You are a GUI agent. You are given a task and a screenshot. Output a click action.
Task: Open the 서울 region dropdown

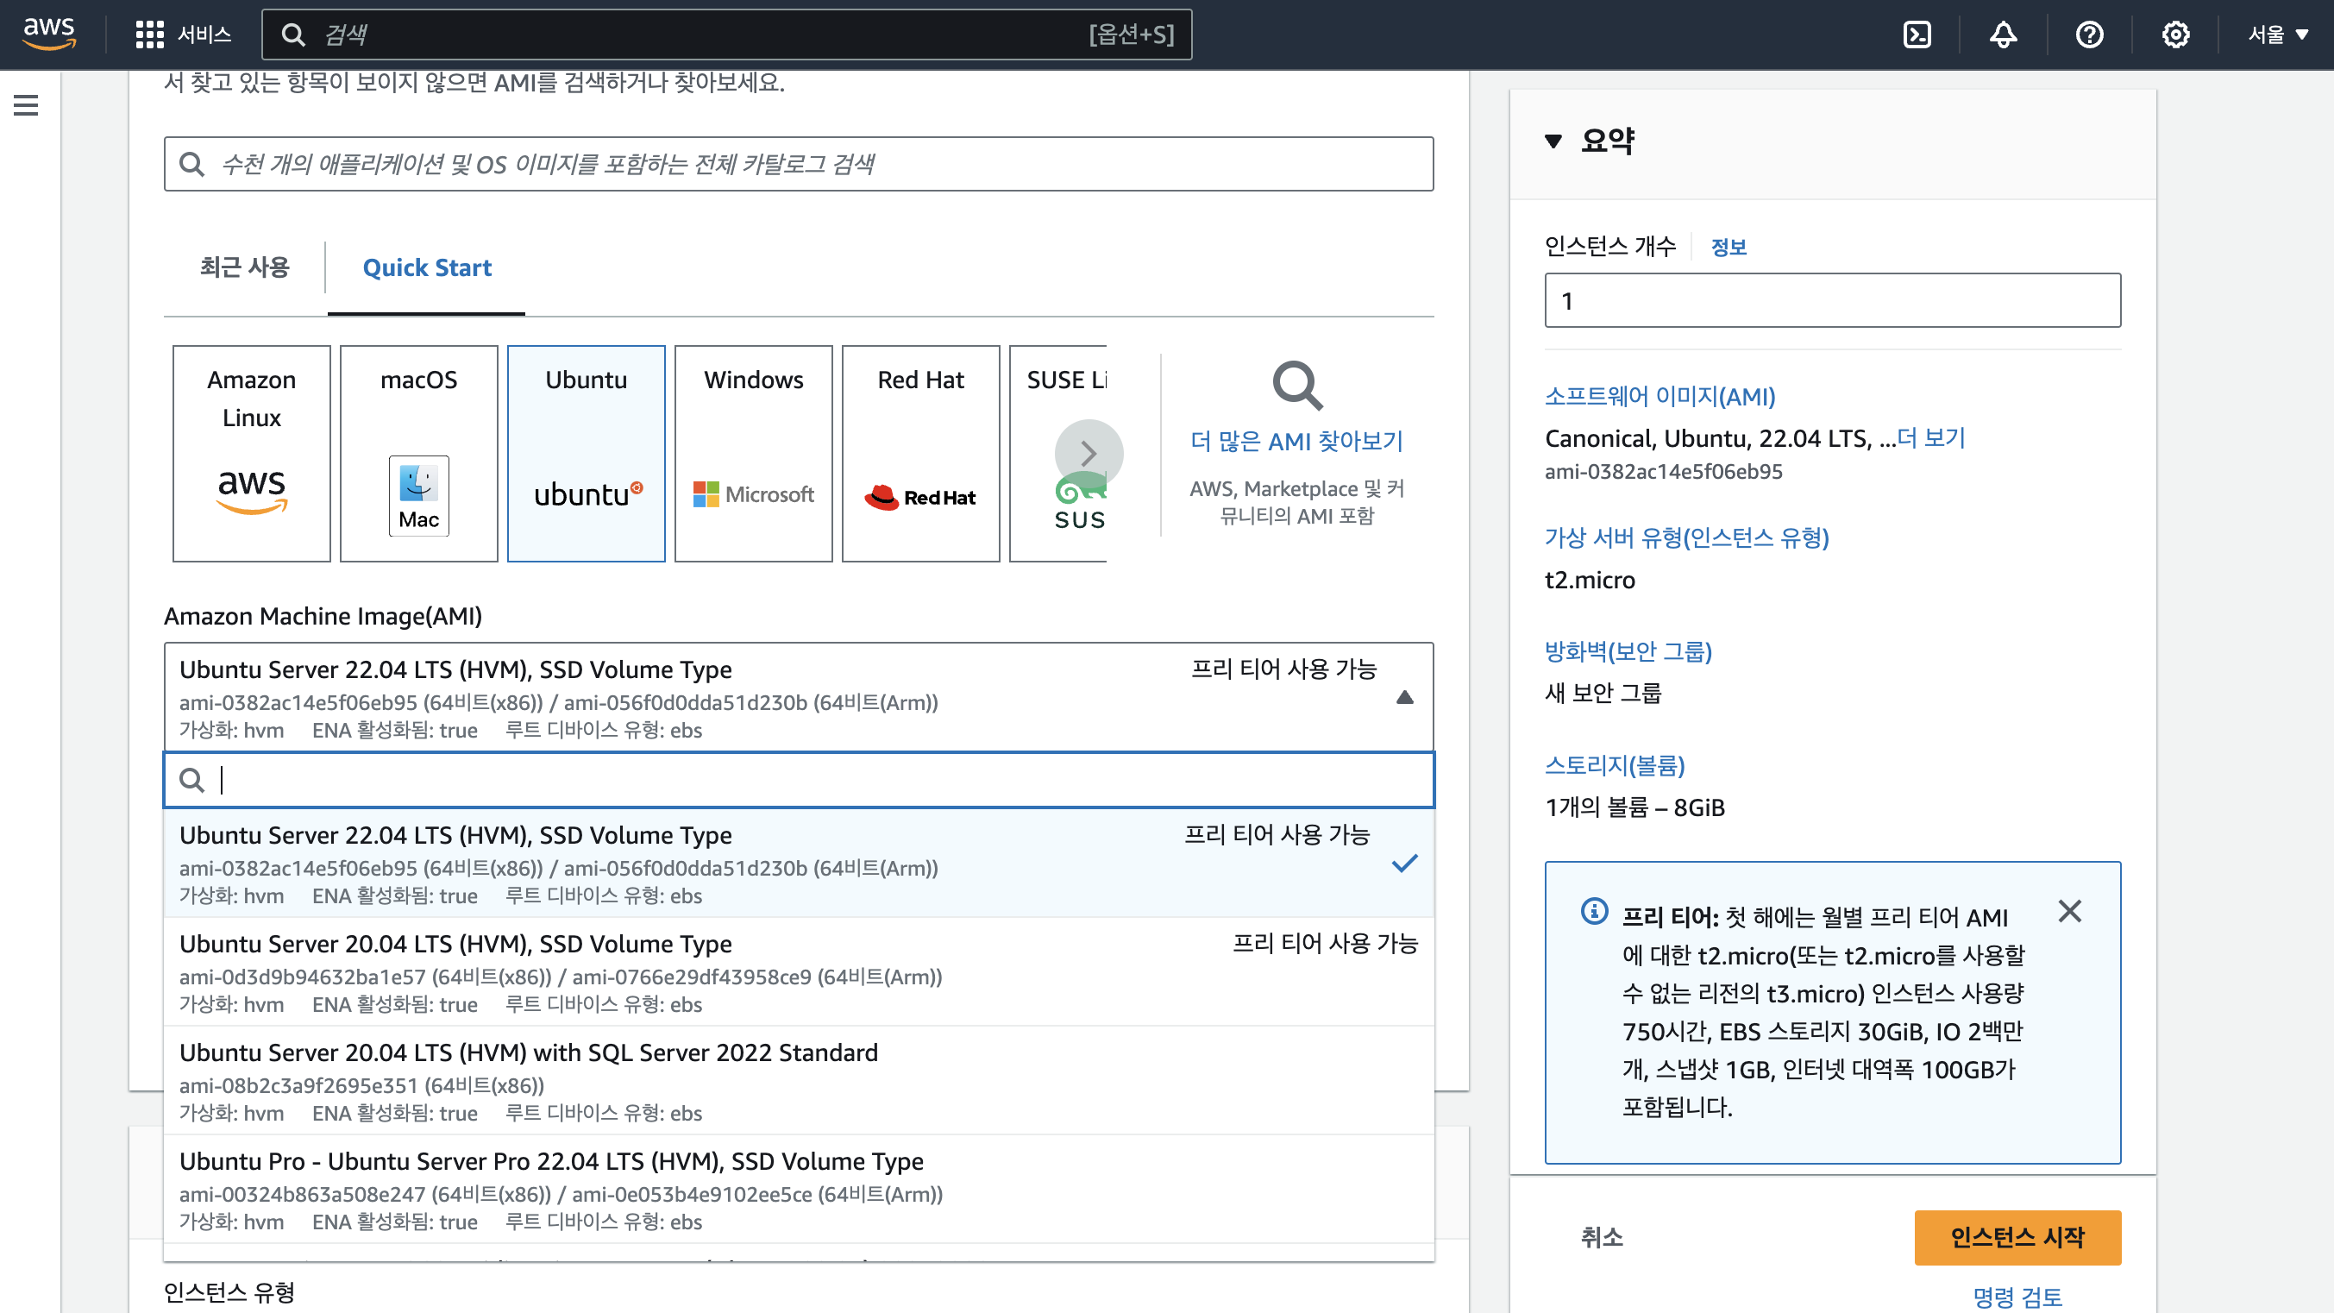[x=2276, y=35]
